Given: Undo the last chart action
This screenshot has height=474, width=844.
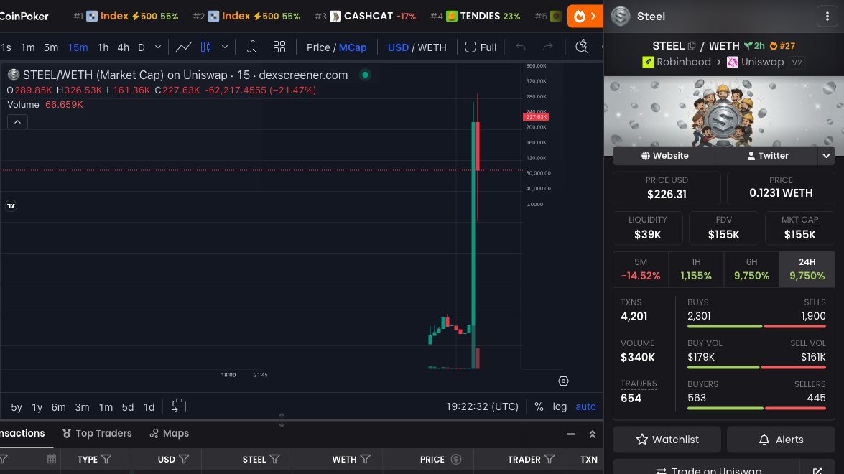Looking at the screenshot, I should point(521,47).
